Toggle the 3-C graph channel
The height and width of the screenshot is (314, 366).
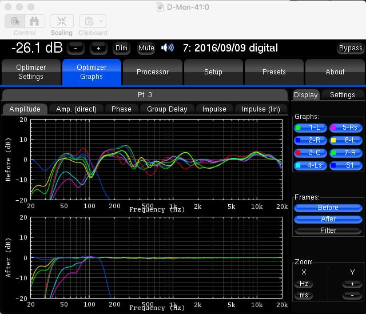point(311,153)
